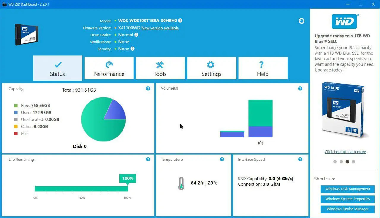Follow the Click here to learn more link
The width and height of the screenshot is (380, 218).
click(345, 152)
